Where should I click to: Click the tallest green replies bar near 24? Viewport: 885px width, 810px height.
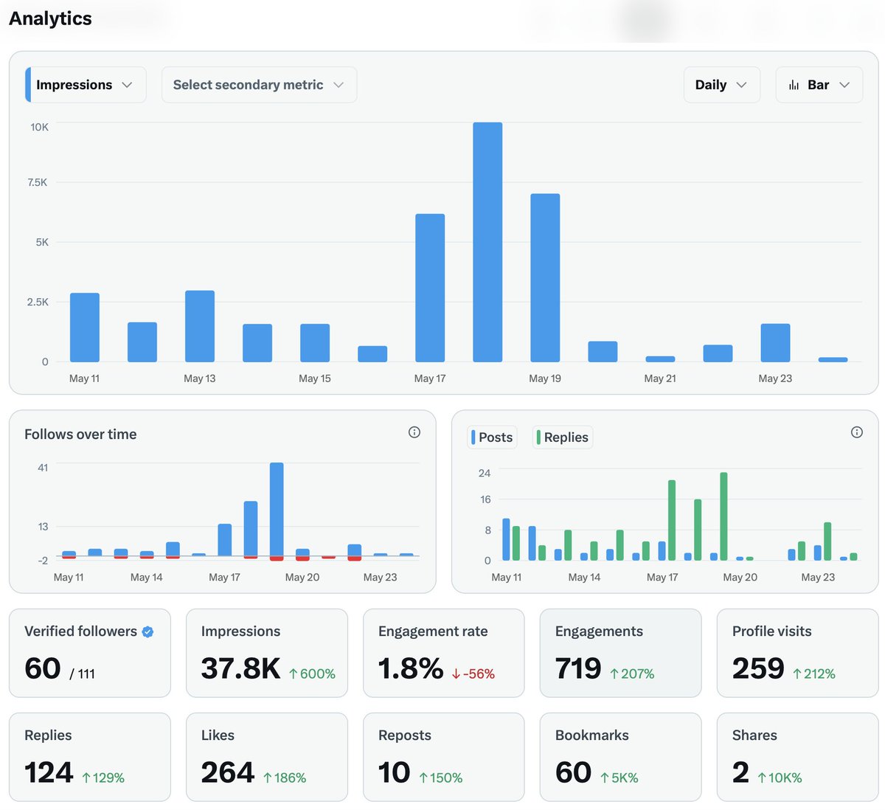click(x=723, y=516)
